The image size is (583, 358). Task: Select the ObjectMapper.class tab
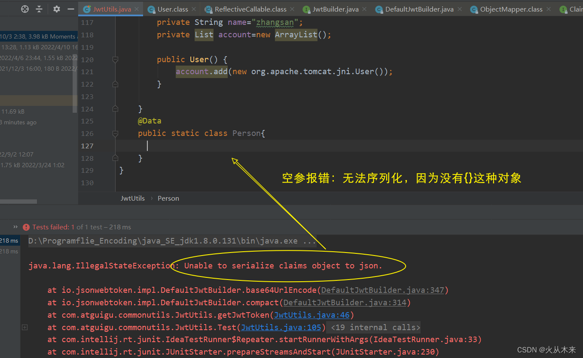tap(511, 9)
